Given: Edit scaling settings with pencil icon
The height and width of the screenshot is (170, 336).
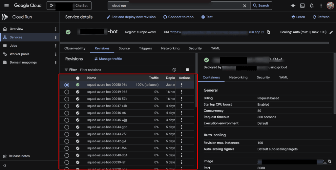Looking at the screenshot, I should click(331, 32).
